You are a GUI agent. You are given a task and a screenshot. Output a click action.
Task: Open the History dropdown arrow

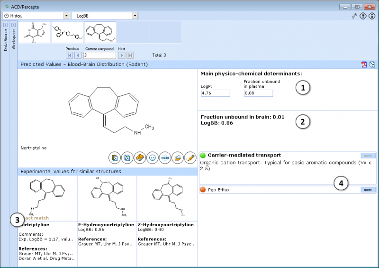(66, 16)
